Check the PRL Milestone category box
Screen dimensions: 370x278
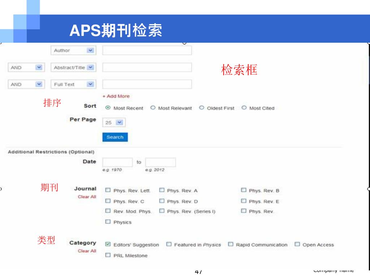click(x=108, y=255)
